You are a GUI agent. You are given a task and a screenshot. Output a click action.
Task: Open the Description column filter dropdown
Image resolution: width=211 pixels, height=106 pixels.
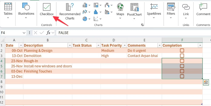pyautogui.click(x=70, y=45)
